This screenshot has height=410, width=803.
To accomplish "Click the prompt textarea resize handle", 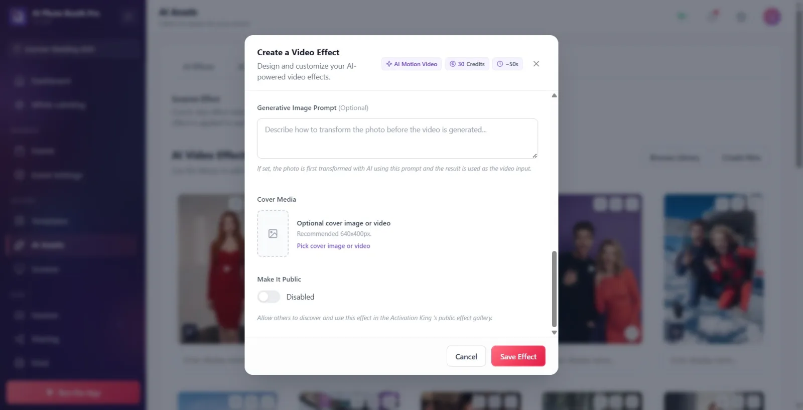I will click(x=534, y=156).
